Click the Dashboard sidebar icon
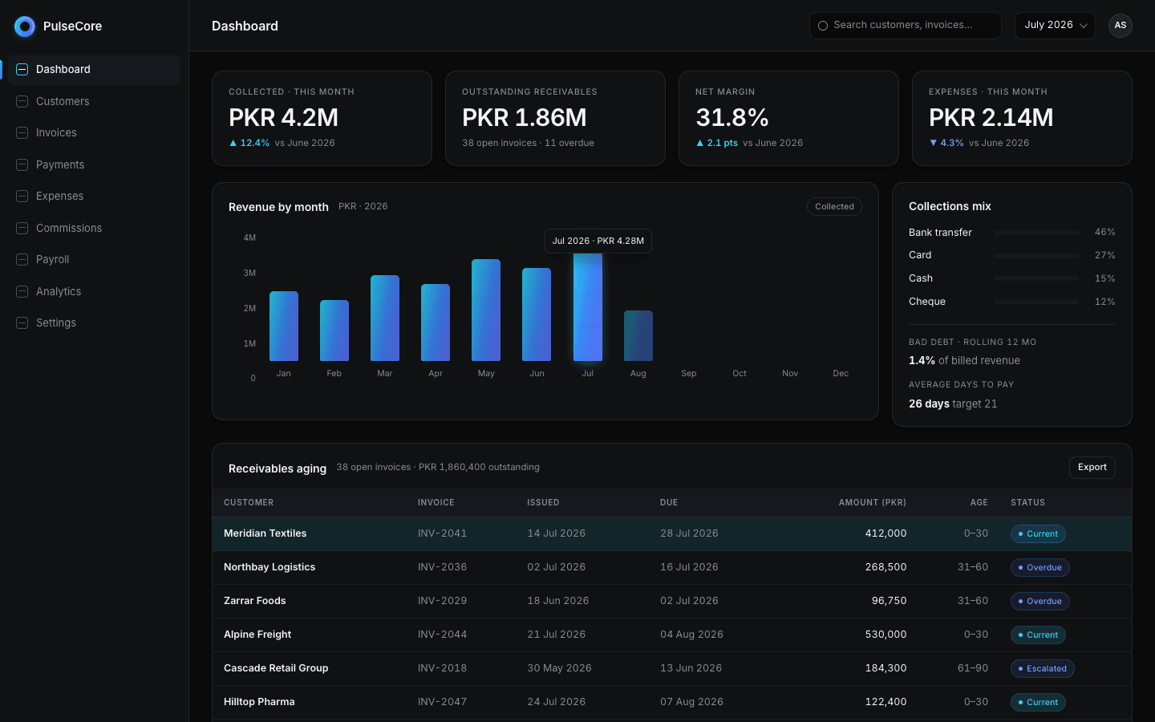The width and height of the screenshot is (1155, 722). 22,70
